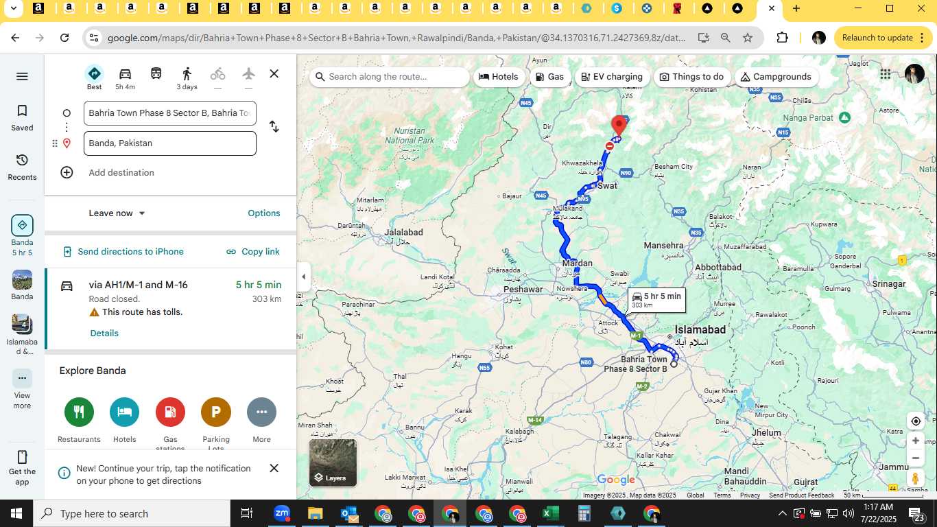Click Add destination plus icon

click(x=67, y=172)
